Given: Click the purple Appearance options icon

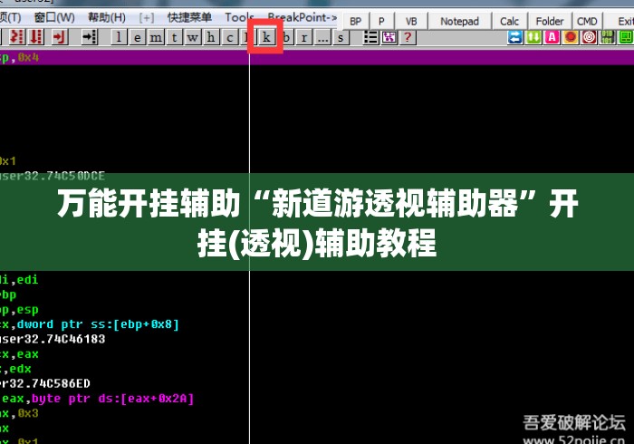Looking at the screenshot, I should click(389, 37).
